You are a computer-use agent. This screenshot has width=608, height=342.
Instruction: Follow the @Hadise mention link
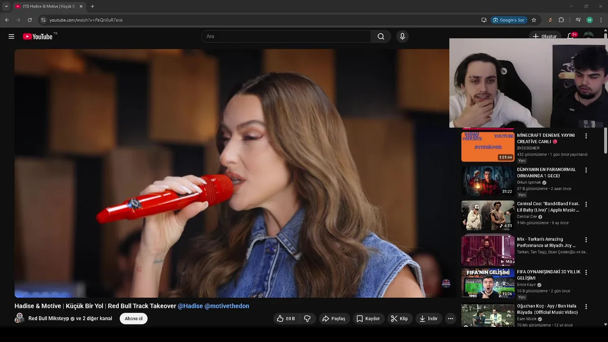pos(190,306)
